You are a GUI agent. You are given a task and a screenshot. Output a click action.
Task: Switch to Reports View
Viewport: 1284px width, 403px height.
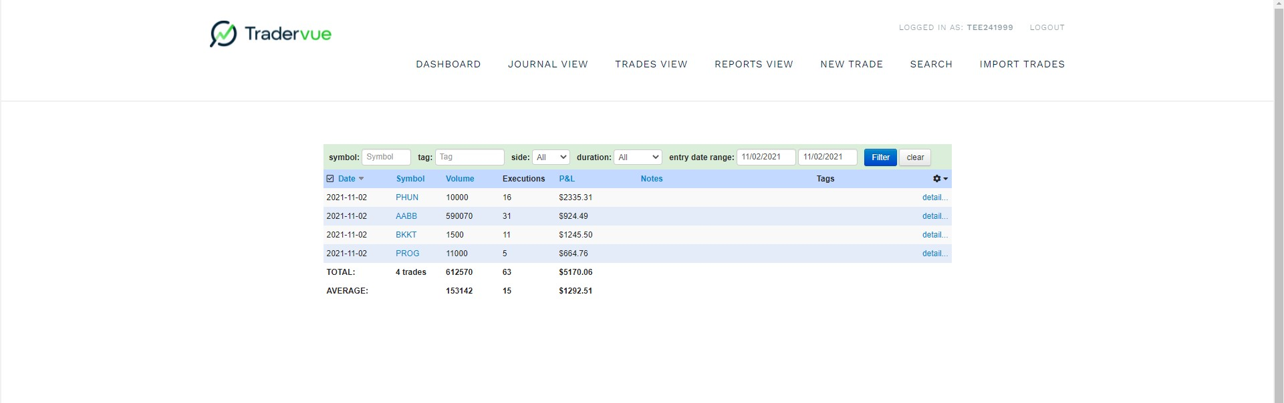point(753,64)
